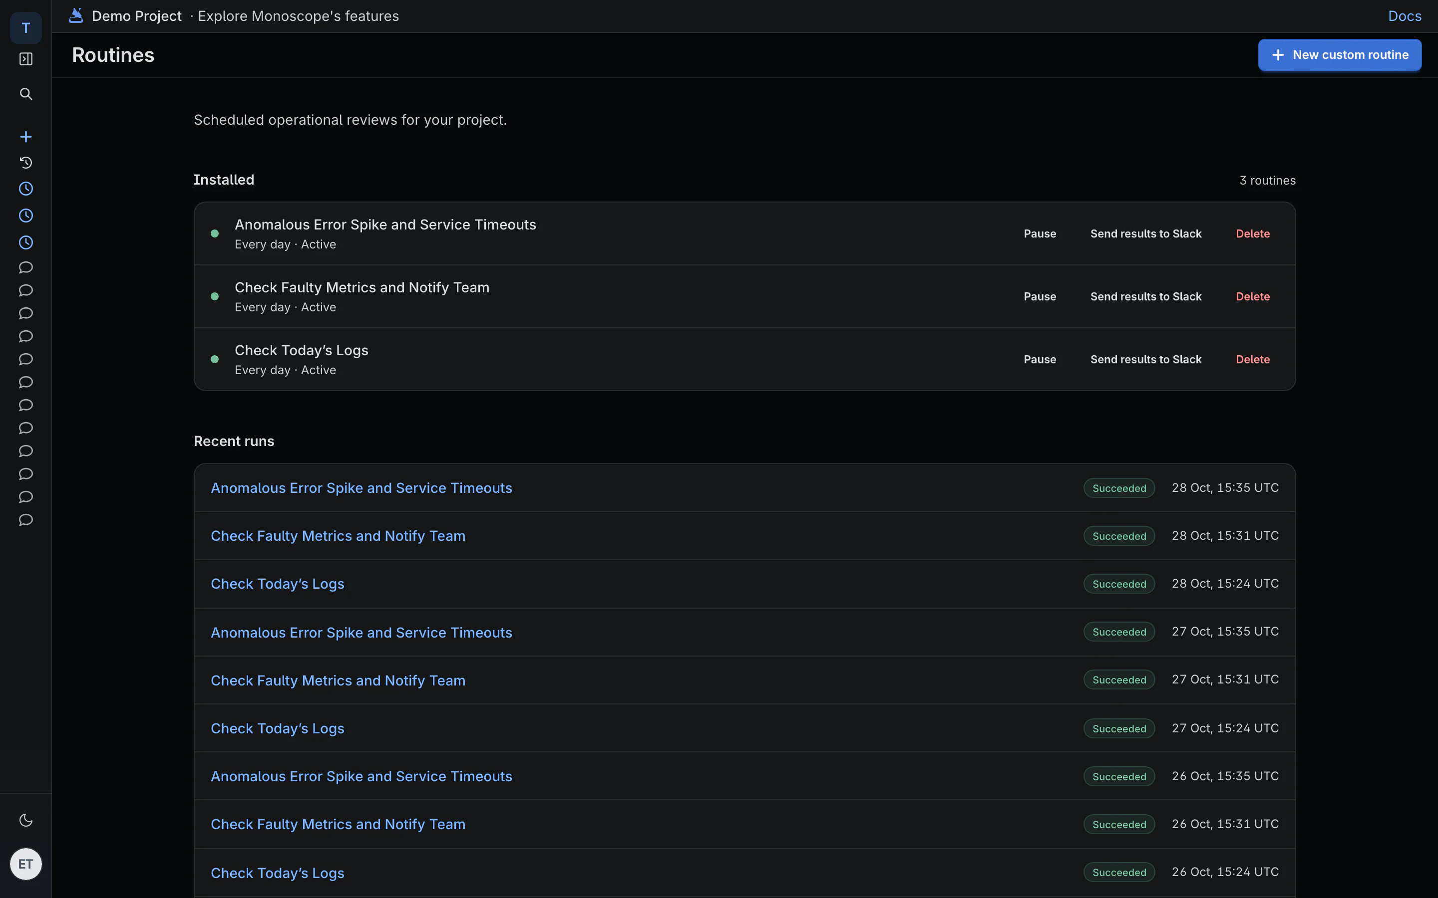The height and width of the screenshot is (898, 1438).
Task: Click the '3 routines' count label
Action: [x=1267, y=181]
